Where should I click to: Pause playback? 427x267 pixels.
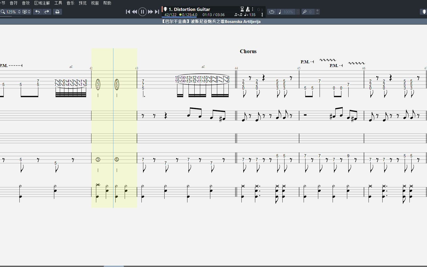[x=143, y=12]
